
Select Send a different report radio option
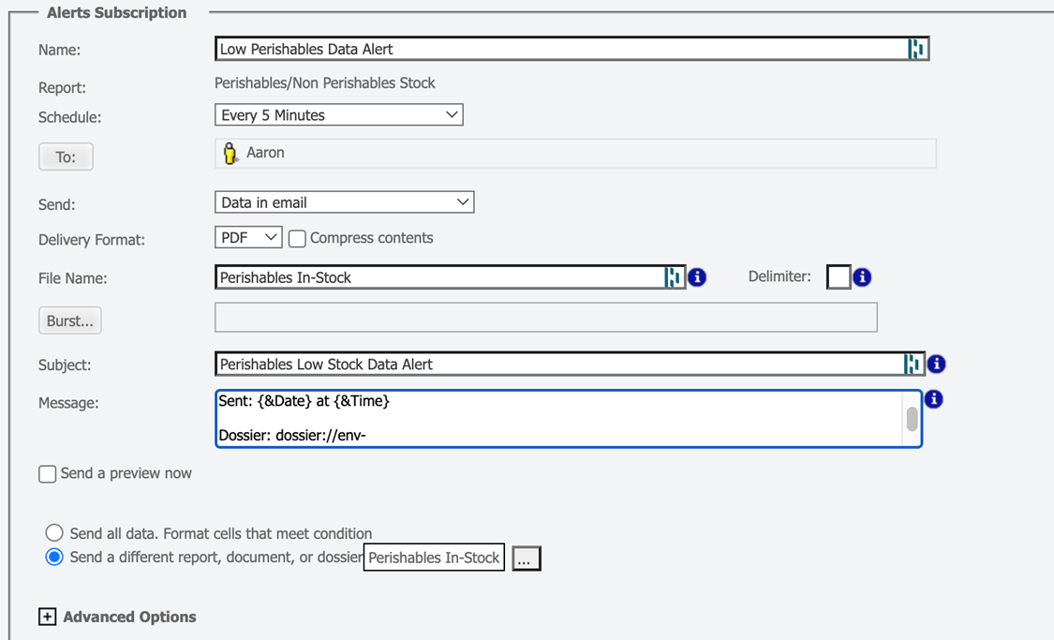(54, 558)
